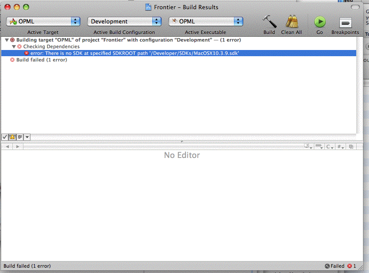
Task: Toggle the build steps checkmark filter
Action: pyautogui.click(x=5, y=137)
